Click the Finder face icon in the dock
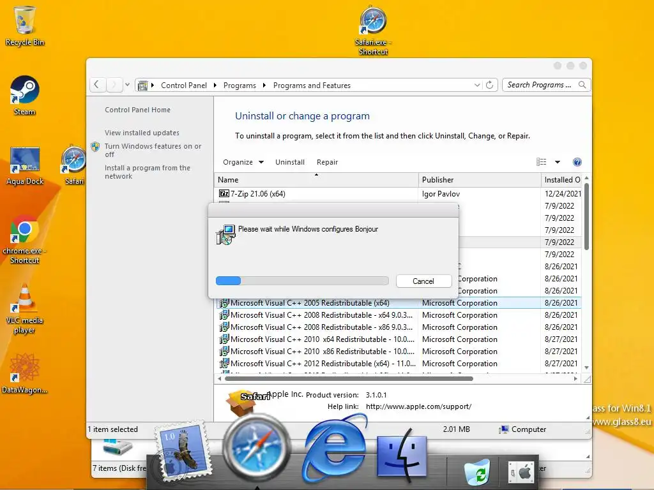Image resolution: width=654 pixels, height=490 pixels. point(402,456)
